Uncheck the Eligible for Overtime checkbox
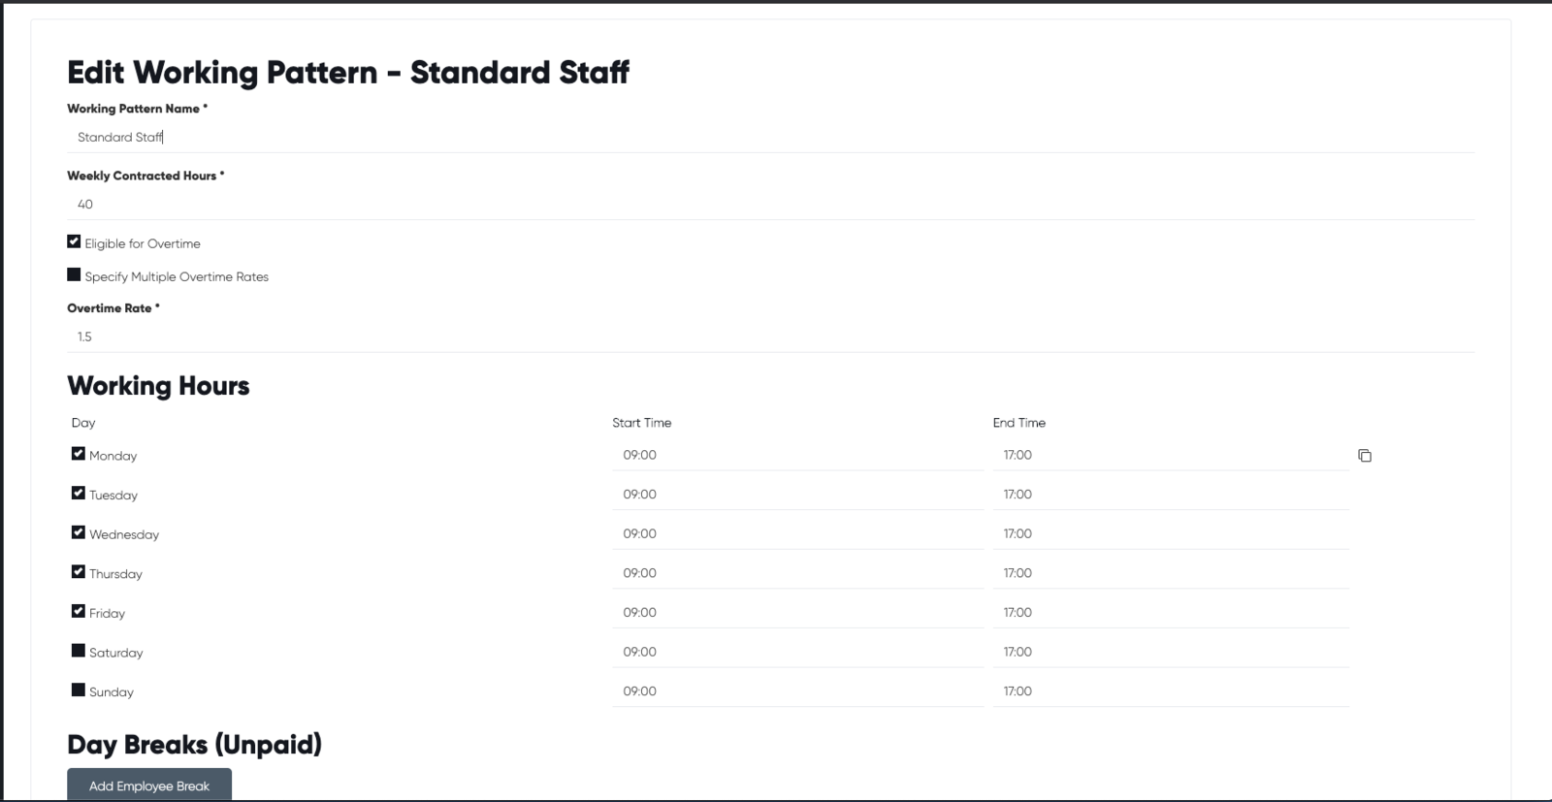 coord(74,241)
